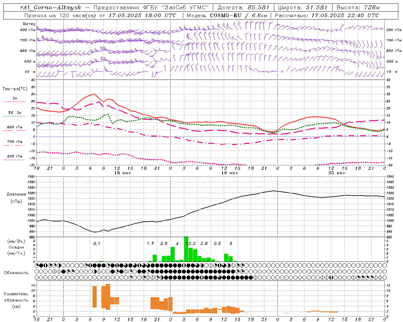Click the station title rAl_Gorno-Altaysk
Image resolution: width=403 pixels, height=322 pixels.
click(51, 8)
